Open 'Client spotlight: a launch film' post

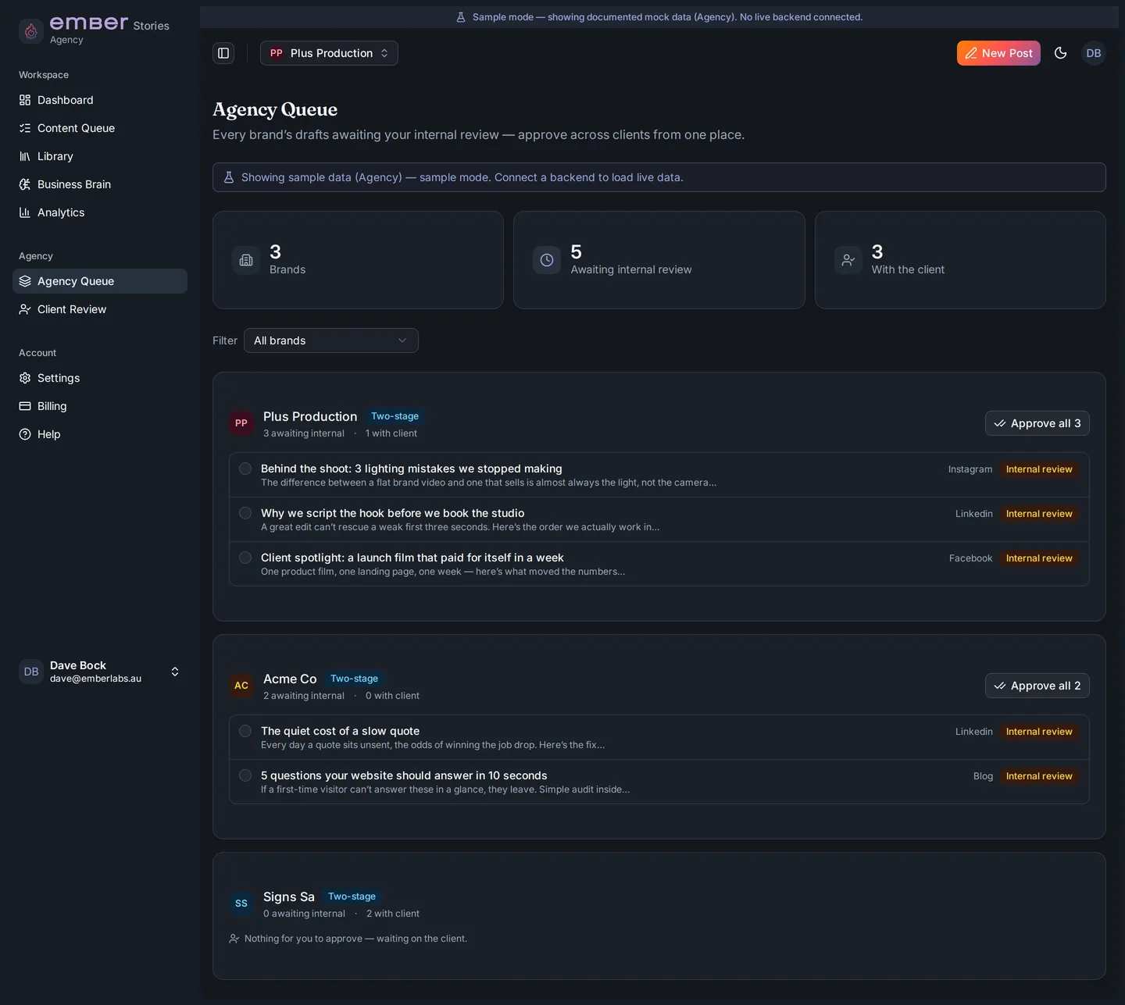click(412, 558)
